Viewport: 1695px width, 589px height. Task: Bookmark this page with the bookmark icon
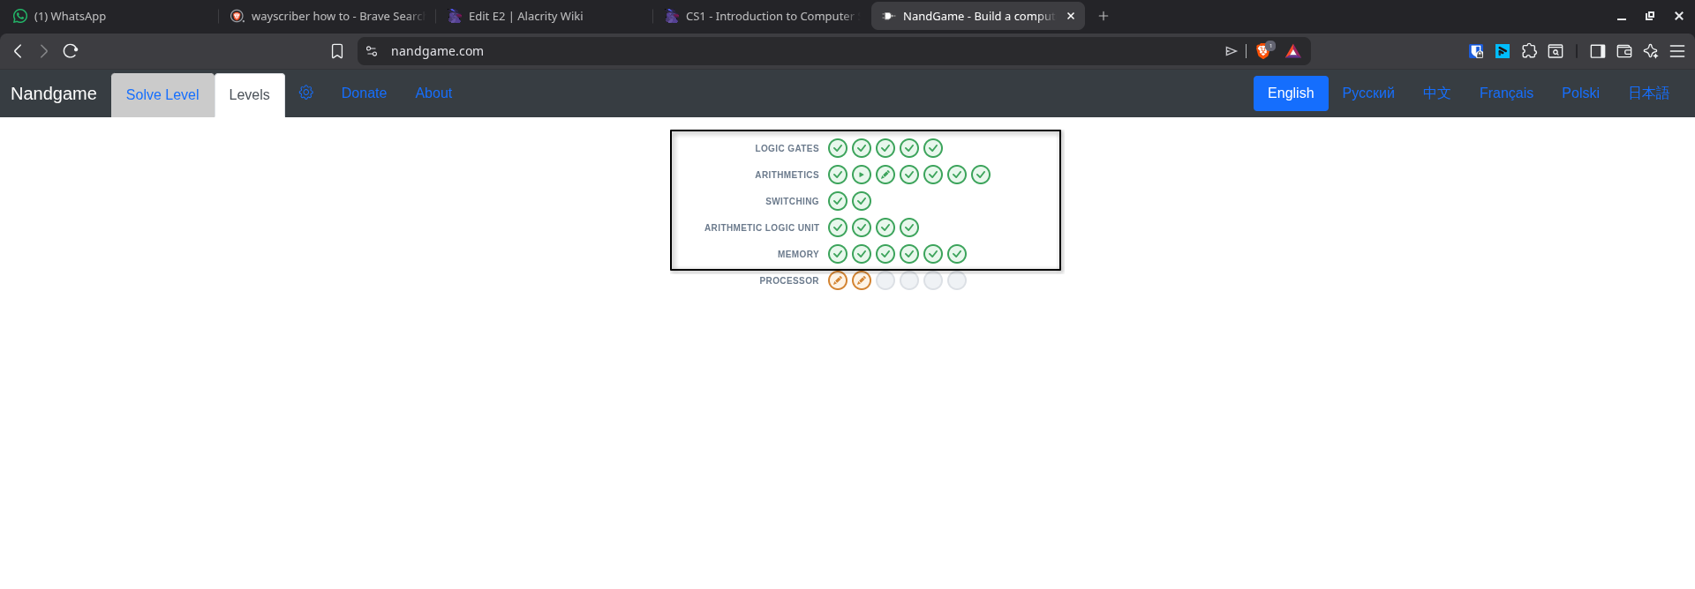coord(337,51)
